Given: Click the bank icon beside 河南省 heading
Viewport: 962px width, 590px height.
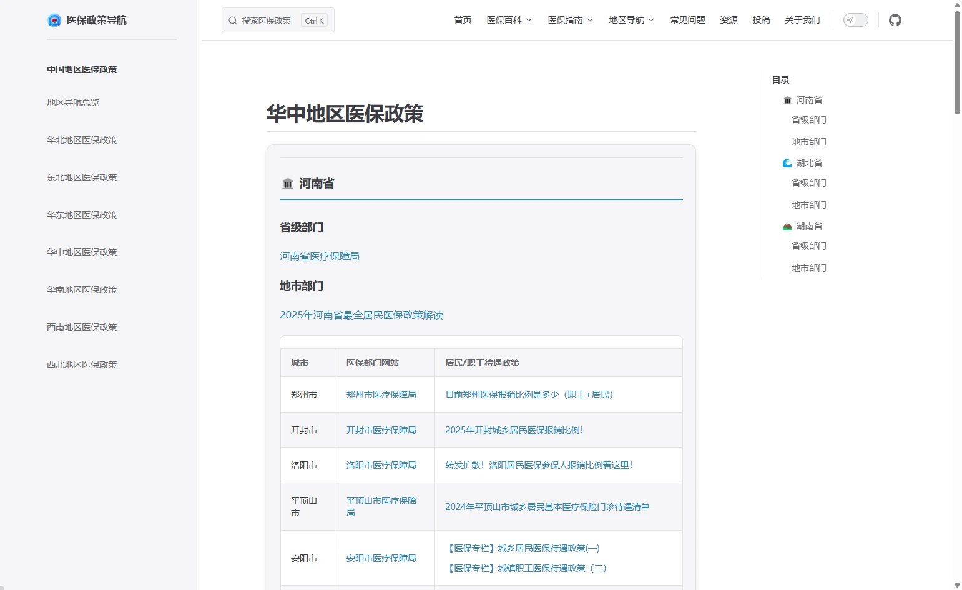Looking at the screenshot, I should pos(288,184).
